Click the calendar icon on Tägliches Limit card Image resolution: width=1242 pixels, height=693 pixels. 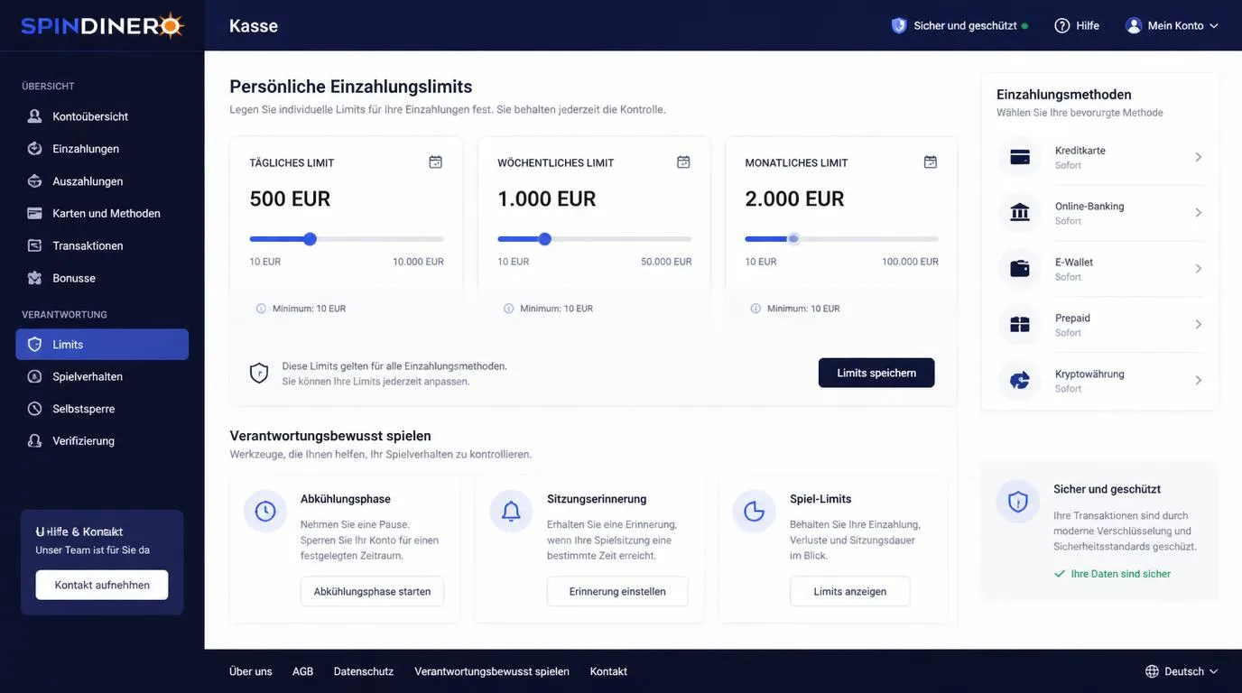pos(436,162)
